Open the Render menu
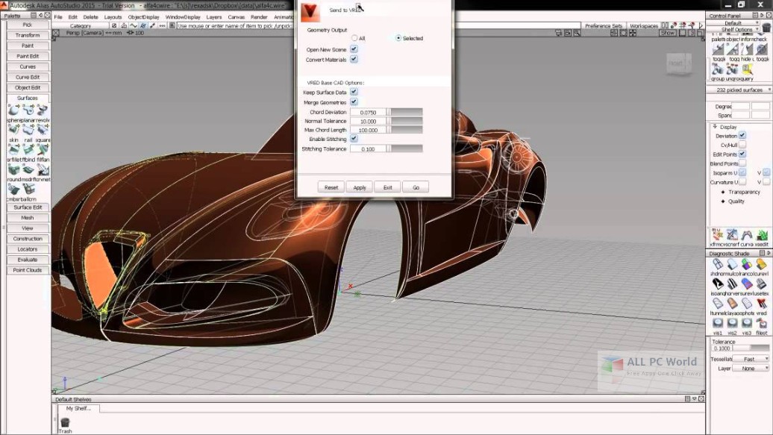The height and width of the screenshot is (435, 773). pos(259,16)
